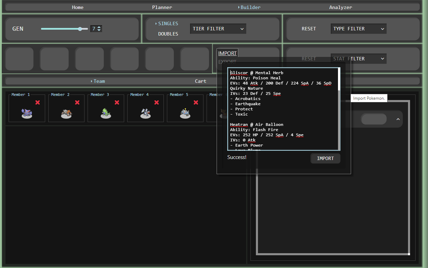
Task: Click RESET next to TYPE FILTER
Action: 309,29
